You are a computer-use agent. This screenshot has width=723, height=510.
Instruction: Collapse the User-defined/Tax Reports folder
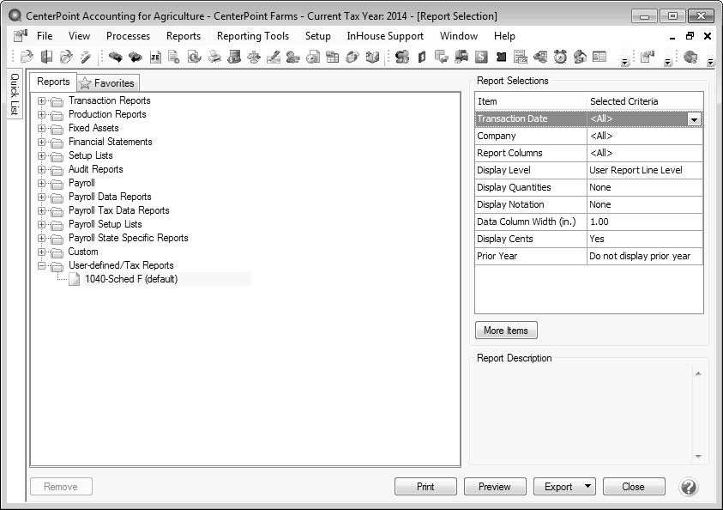tap(41, 265)
